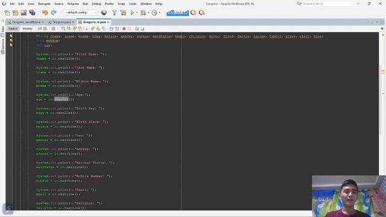
Task: Click the highlighted nextInt word in the age line
Action: click(61, 99)
